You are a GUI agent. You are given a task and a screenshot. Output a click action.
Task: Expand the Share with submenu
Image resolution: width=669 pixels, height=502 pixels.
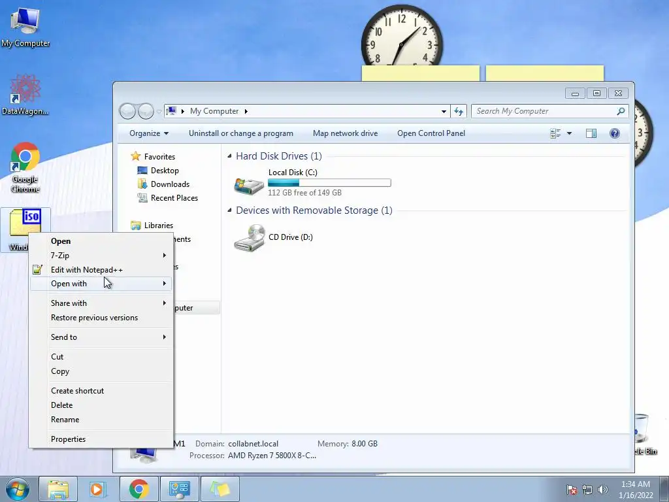101,303
